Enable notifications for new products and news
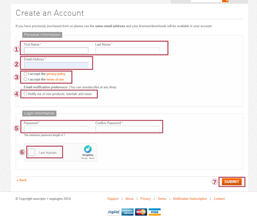The height and width of the screenshot is (219, 257). pyautogui.click(x=26, y=94)
